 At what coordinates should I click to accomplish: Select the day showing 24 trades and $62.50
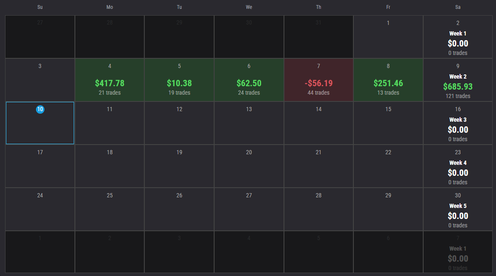tap(249, 79)
